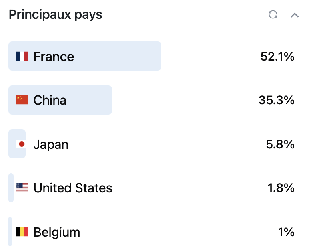Click the Principaux pays heading
313x251 pixels.
point(56,15)
